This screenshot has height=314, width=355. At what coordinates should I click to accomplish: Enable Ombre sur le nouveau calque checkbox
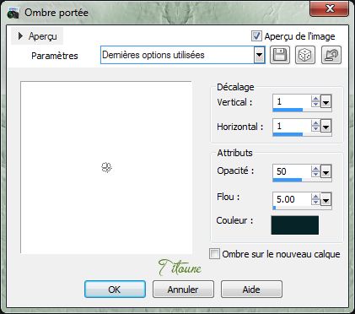pos(214,254)
